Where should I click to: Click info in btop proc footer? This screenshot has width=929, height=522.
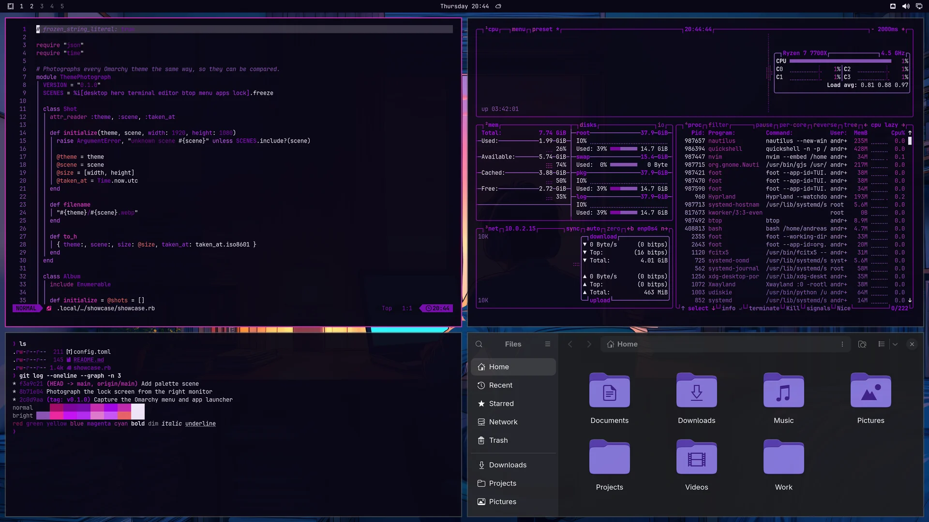(x=729, y=308)
